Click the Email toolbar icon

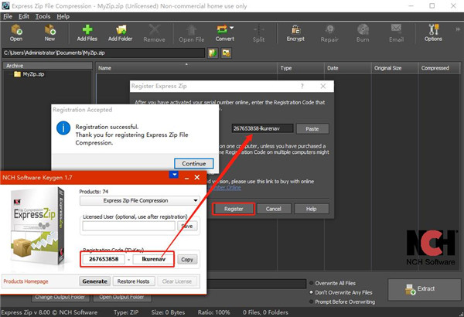coord(396,33)
